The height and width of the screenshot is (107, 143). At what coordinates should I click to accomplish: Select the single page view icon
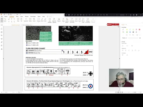point(116,92)
